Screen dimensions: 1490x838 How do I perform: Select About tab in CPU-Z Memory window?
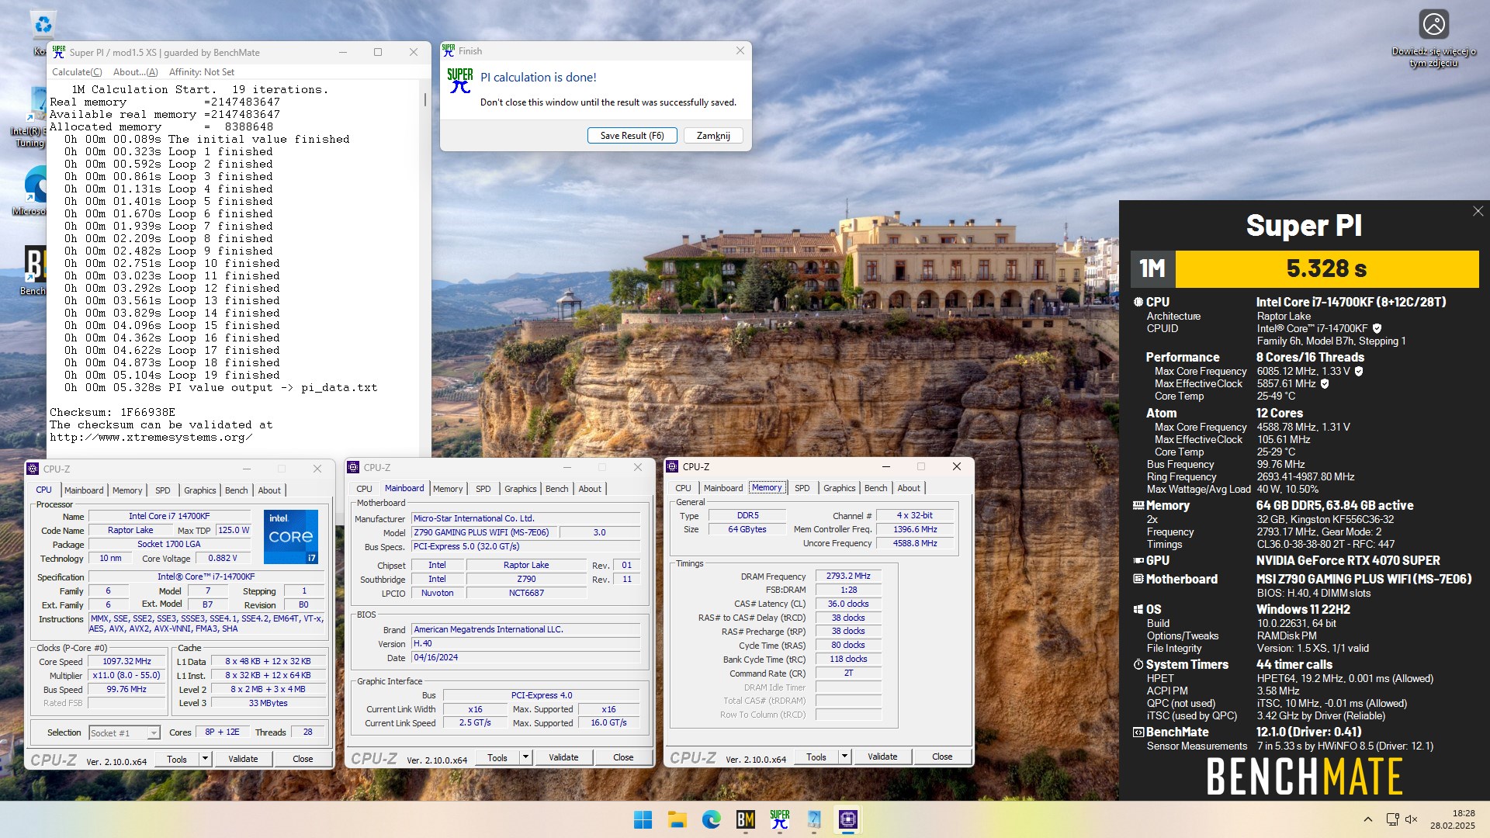(909, 488)
